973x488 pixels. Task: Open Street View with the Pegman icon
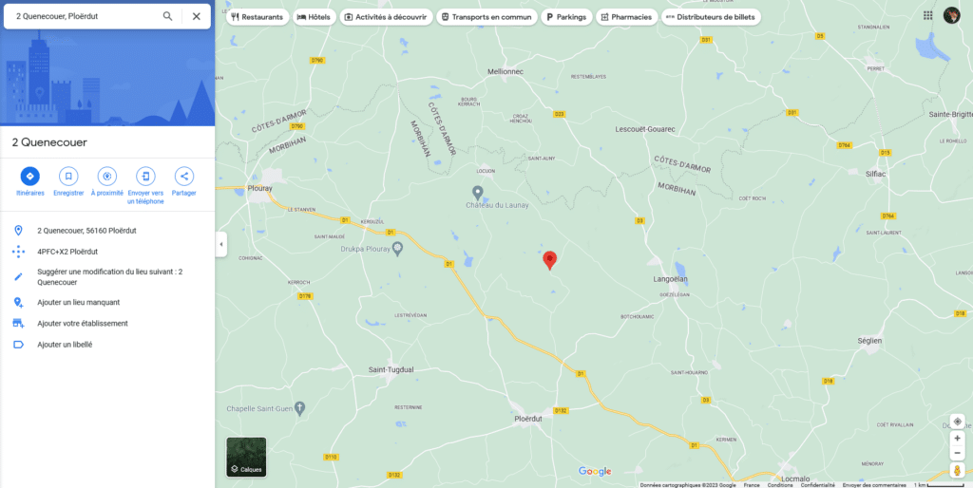click(957, 471)
